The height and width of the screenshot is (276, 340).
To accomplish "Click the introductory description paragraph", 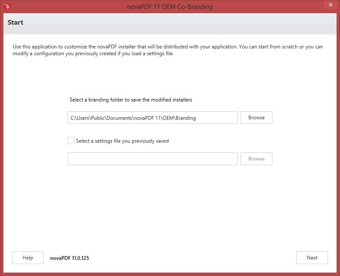I will tap(167, 50).
